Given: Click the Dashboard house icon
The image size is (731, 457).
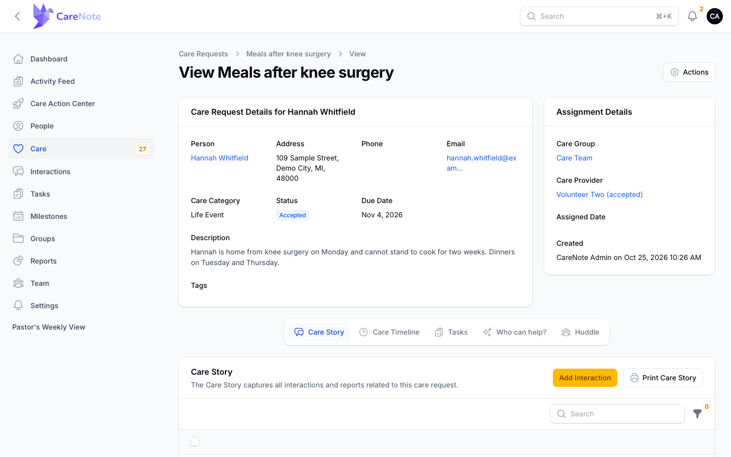Looking at the screenshot, I should coord(18,59).
